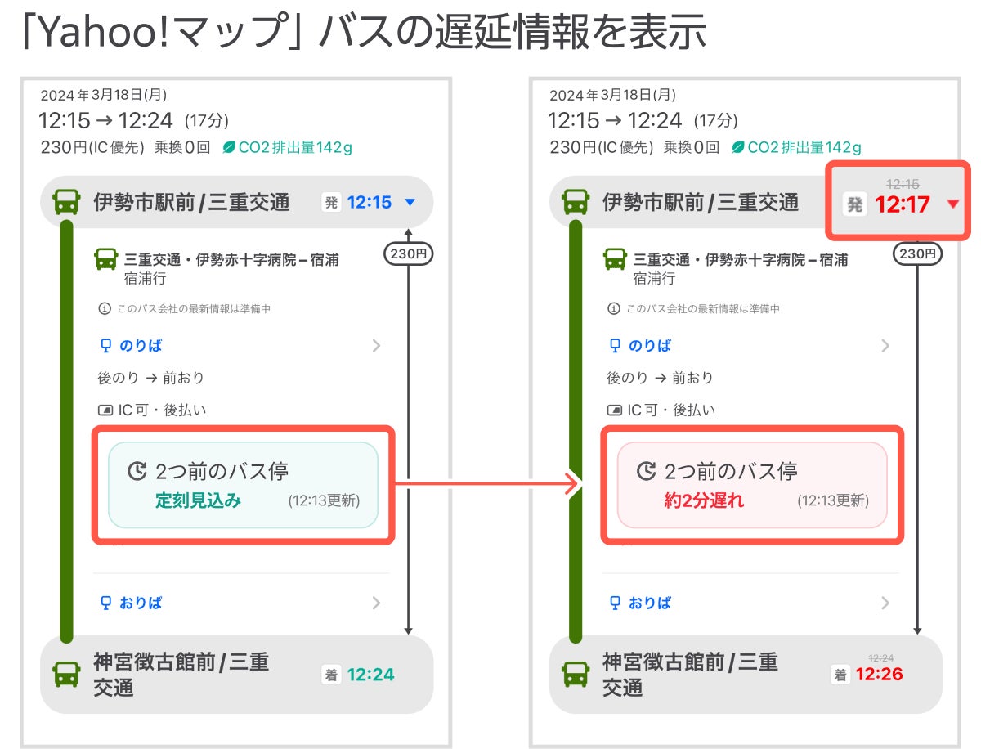Expand のりば chevron in left panel
This screenshot has width=981, height=749.
pos(377,346)
